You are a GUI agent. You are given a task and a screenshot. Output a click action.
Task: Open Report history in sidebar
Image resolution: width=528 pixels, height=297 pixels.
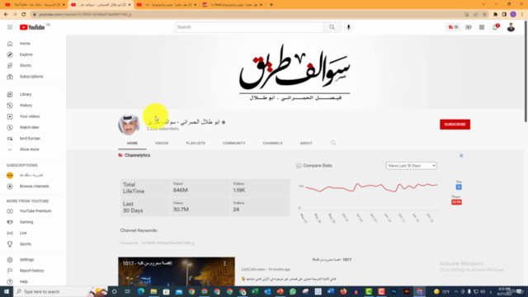click(x=31, y=271)
